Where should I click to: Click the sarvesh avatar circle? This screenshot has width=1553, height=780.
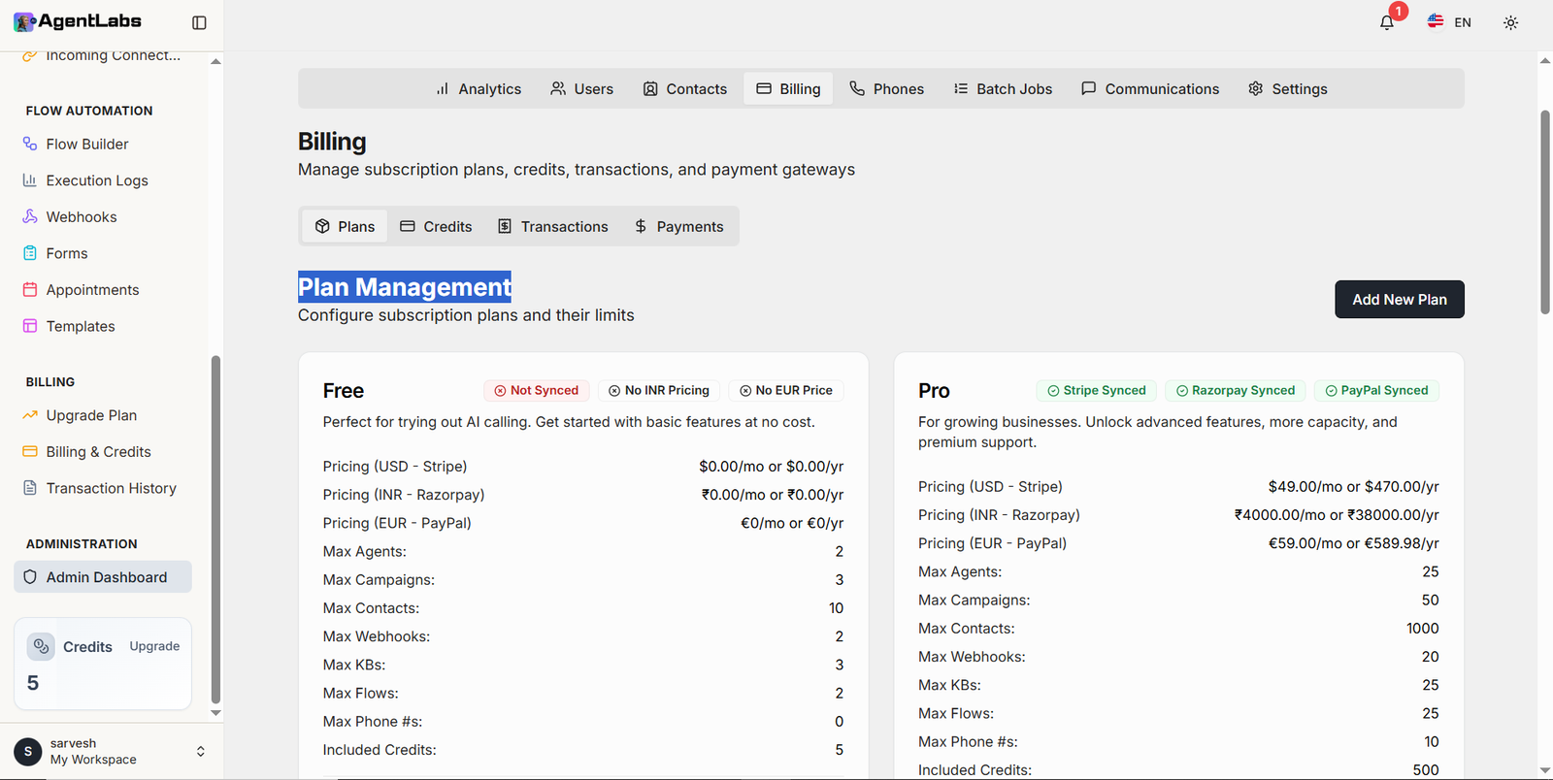pos(27,751)
